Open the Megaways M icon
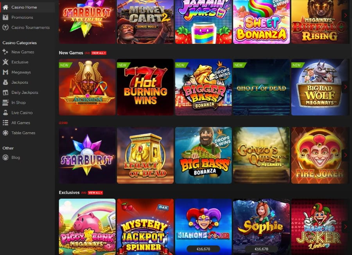352x255 pixels. tap(5, 72)
